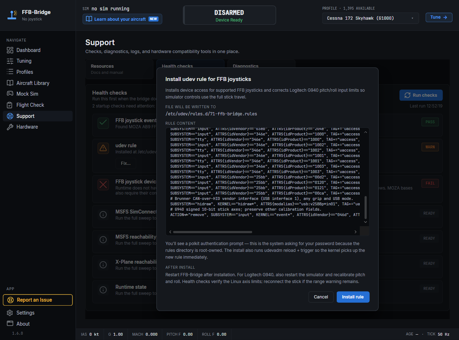Click the horizontal scrollbar thumb in rule content
Screen dimensions: 459x340
click(212, 232)
